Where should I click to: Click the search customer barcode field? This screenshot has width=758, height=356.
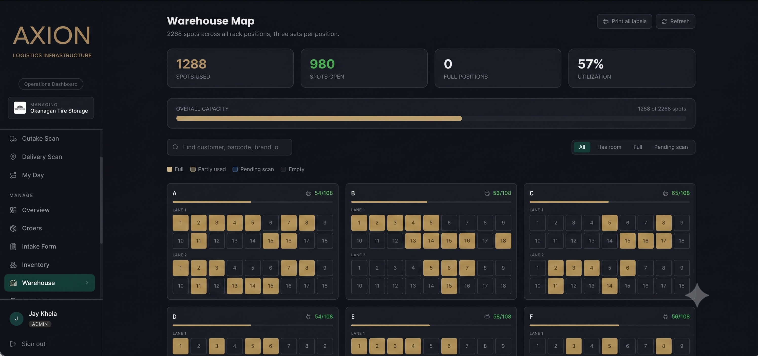(230, 147)
